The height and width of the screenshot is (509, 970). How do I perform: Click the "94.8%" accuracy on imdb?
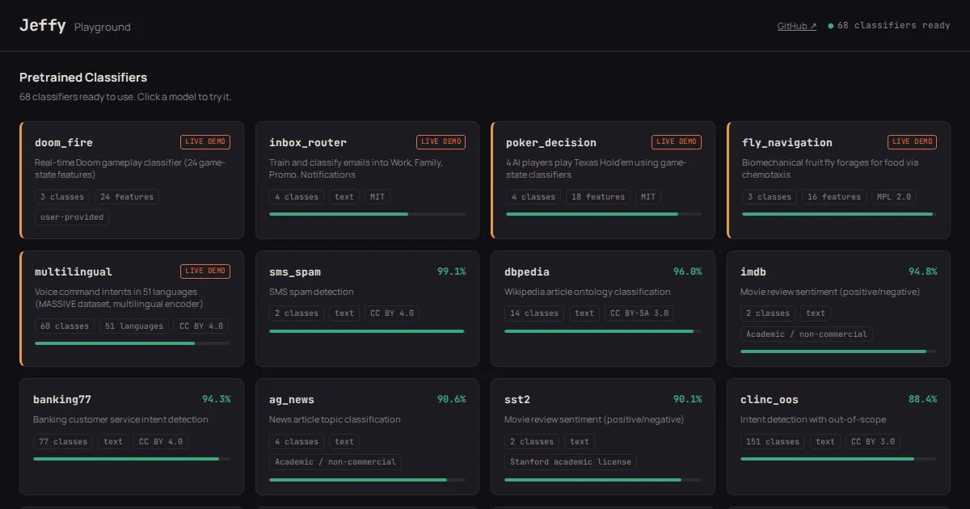tap(923, 271)
